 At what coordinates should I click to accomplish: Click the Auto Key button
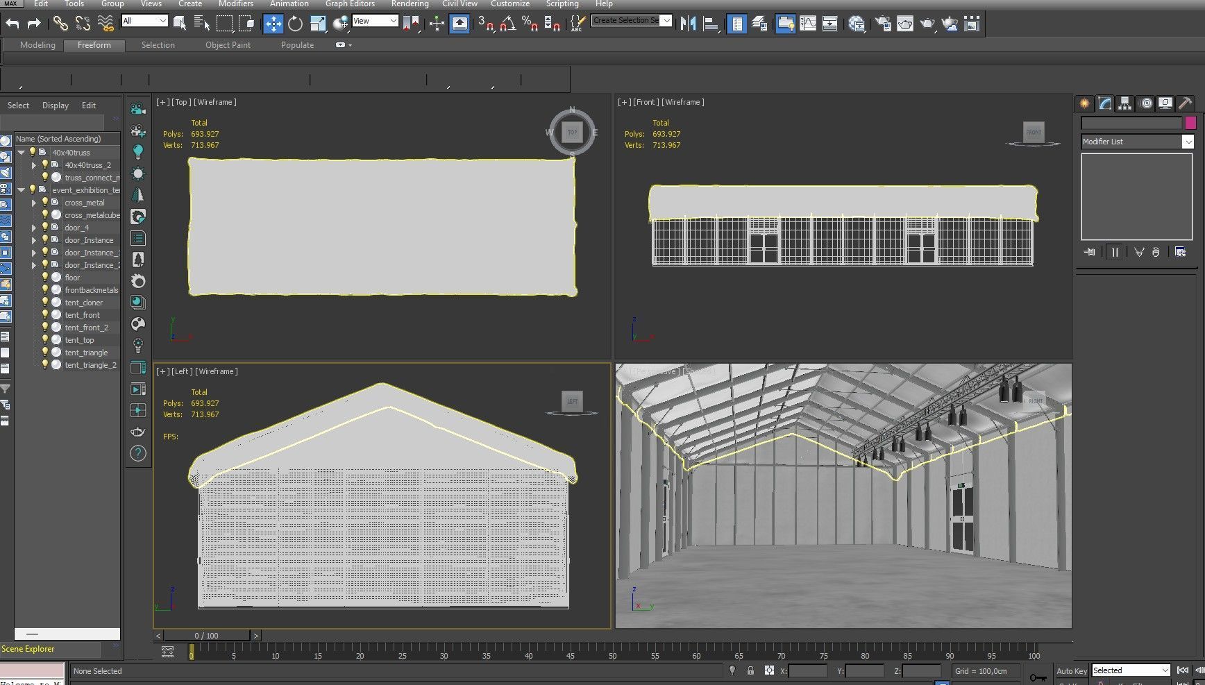1071,670
